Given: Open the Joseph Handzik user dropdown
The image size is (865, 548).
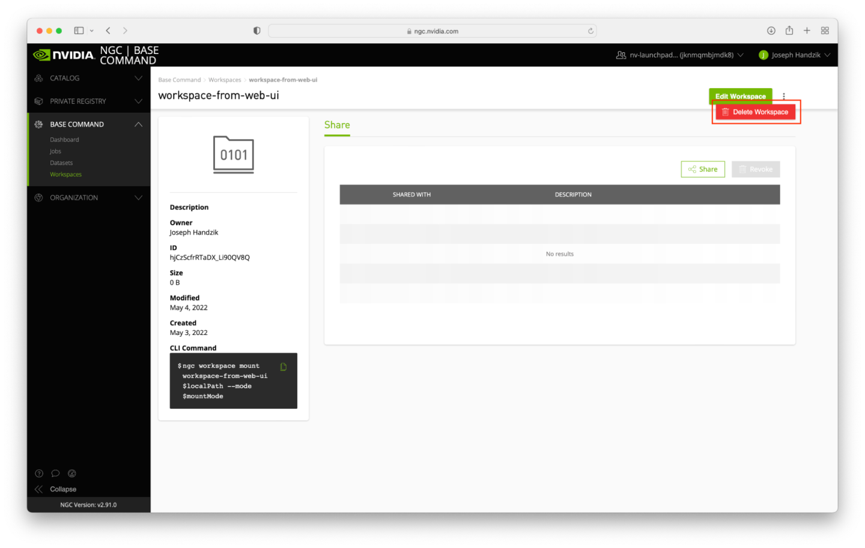Looking at the screenshot, I should (x=795, y=55).
